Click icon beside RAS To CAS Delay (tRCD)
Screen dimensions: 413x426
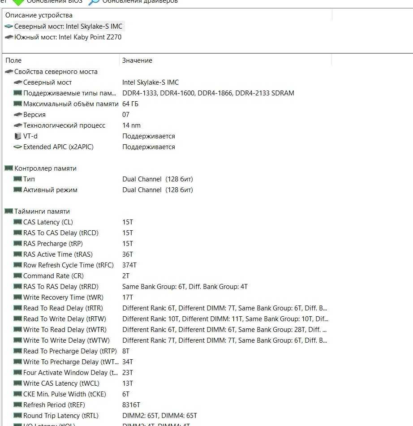(x=17, y=232)
